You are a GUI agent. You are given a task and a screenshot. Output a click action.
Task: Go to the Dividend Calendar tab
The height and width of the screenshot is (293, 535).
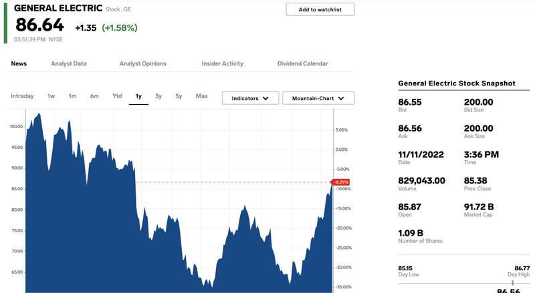click(x=303, y=63)
